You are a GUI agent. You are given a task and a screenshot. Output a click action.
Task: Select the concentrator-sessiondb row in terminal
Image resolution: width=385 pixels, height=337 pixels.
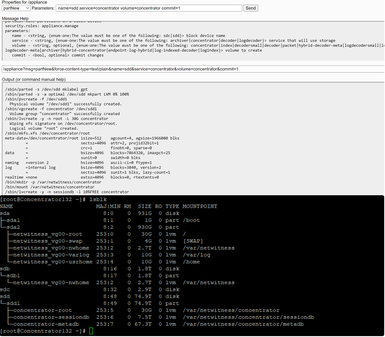pyautogui.click(x=51, y=317)
